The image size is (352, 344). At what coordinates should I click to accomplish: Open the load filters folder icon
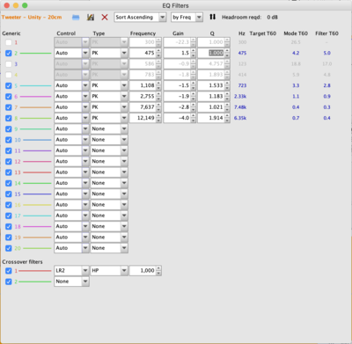pos(76,18)
